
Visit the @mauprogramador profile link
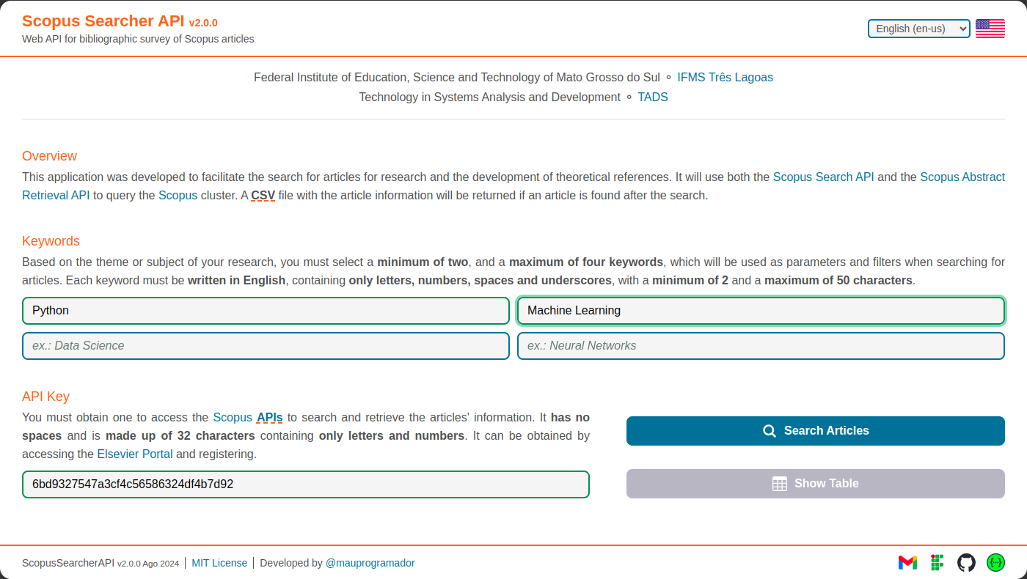click(370, 563)
